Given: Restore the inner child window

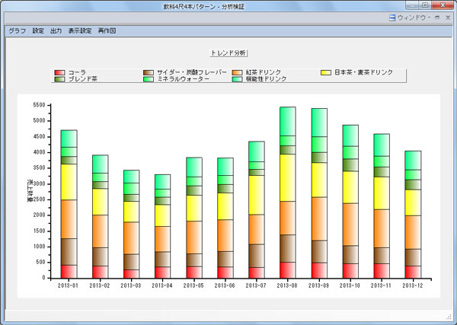Looking at the screenshot, I should 437,17.
